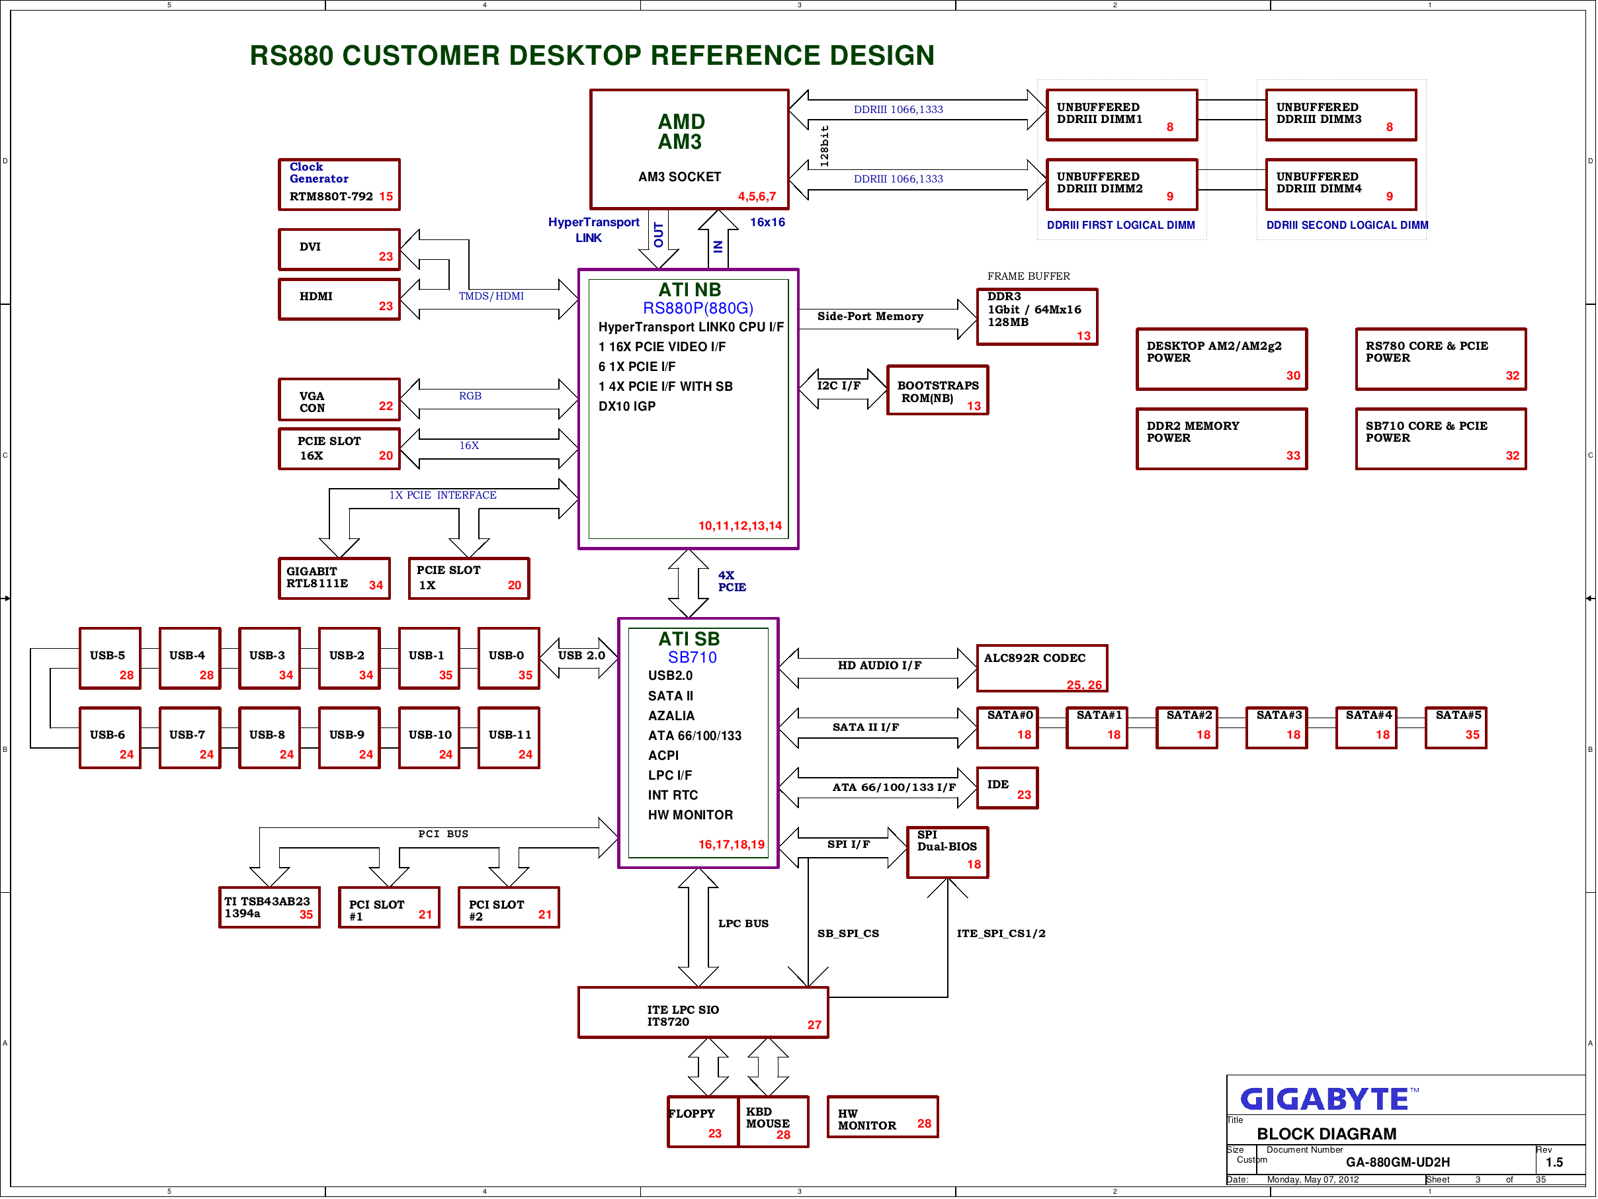Click the SATA#1 block

(1097, 728)
